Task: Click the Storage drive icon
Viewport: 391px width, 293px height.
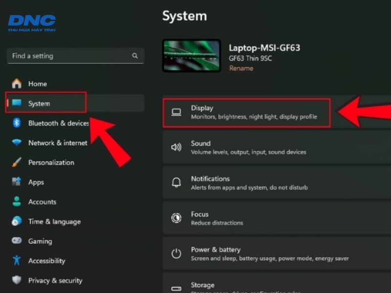Action: (176, 289)
